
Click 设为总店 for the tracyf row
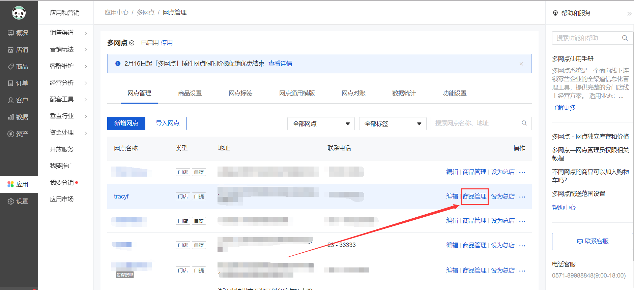pyautogui.click(x=503, y=196)
